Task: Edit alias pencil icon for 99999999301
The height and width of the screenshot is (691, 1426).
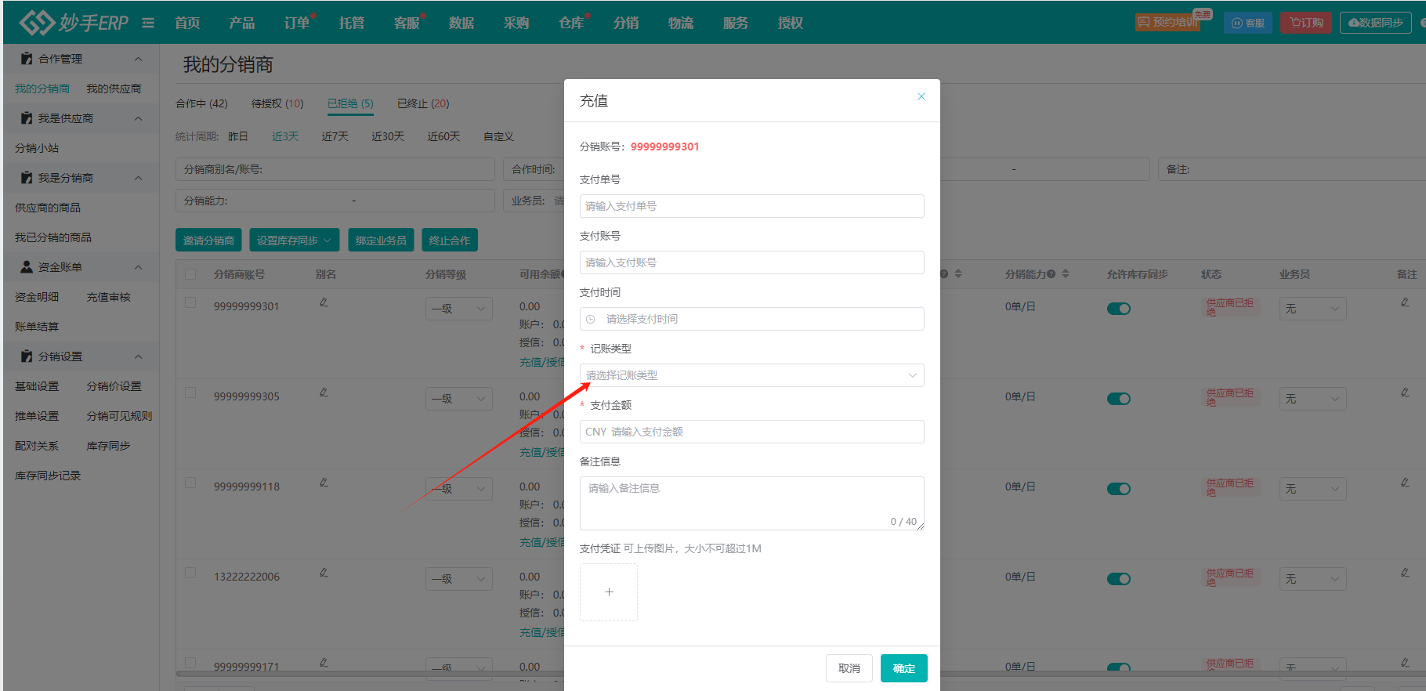Action: (324, 302)
